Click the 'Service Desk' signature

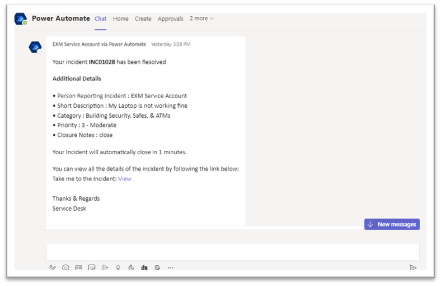[69, 209]
